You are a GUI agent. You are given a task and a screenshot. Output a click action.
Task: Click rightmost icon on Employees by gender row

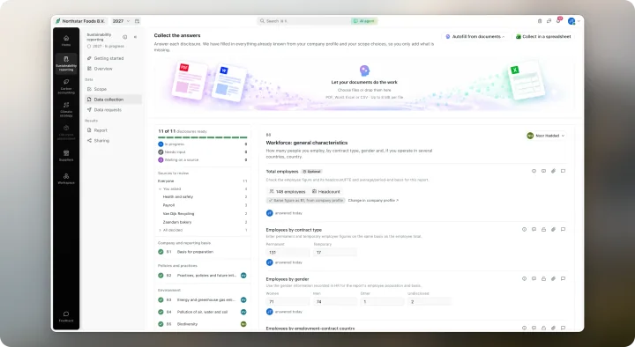[x=563, y=278]
